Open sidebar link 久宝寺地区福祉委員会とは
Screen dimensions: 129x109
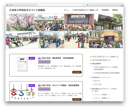coord(101,60)
